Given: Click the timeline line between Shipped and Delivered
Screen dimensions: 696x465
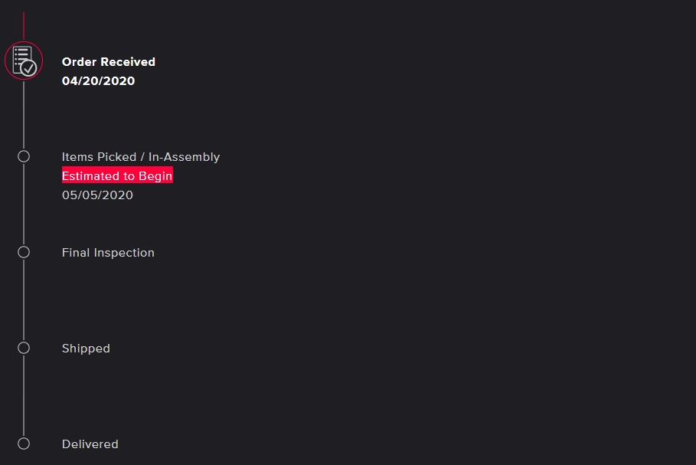Looking at the screenshot, I should click(24, 395).
